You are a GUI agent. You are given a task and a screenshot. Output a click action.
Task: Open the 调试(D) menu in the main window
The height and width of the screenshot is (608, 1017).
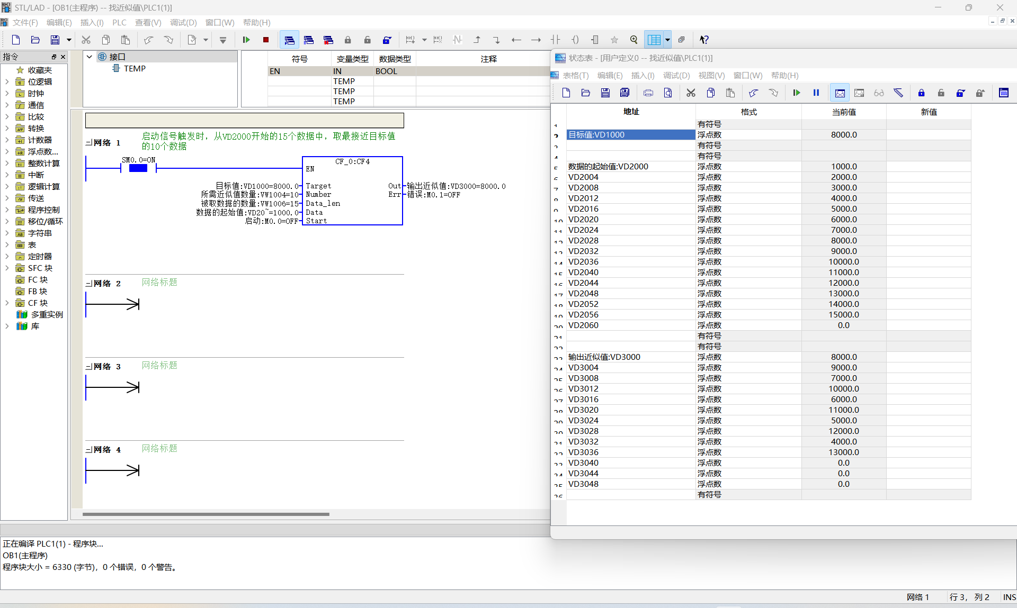183,22
